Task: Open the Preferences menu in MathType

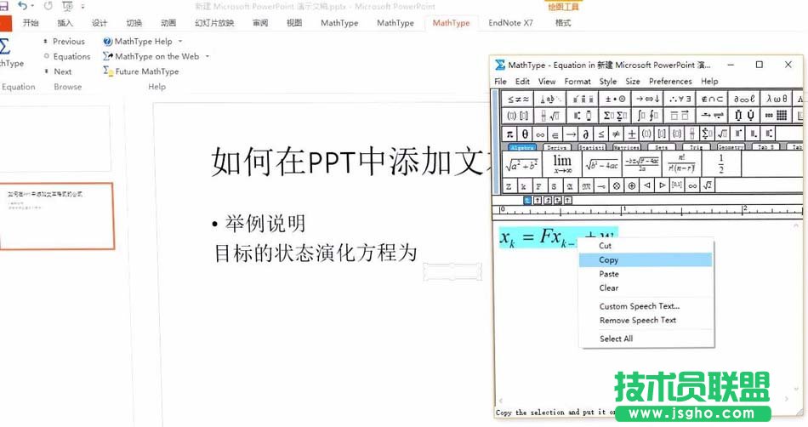Action: coord(670,82)
